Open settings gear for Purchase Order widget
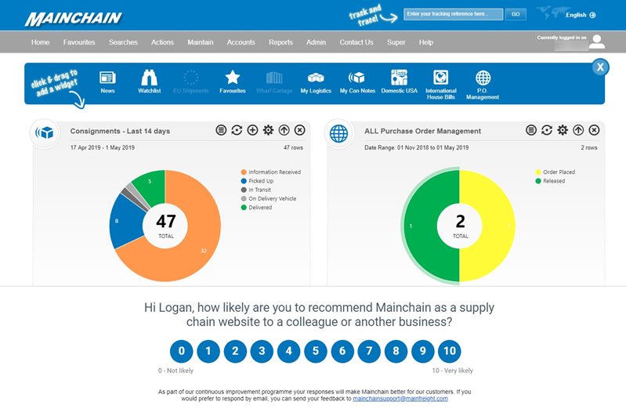 pyautogui.click(x=563, y=130)
